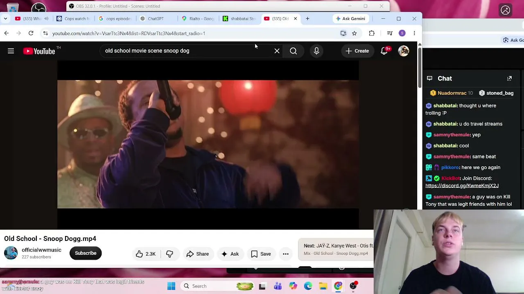
Task: Share the video
Action: 198,254
